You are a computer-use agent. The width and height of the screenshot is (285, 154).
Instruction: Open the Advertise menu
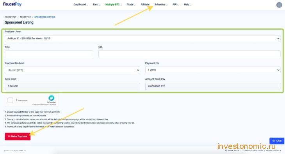(x=161, y=5)
